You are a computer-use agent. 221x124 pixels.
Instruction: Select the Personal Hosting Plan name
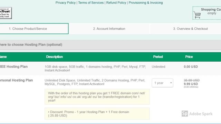pyautogui.click(x=16, y=80)
